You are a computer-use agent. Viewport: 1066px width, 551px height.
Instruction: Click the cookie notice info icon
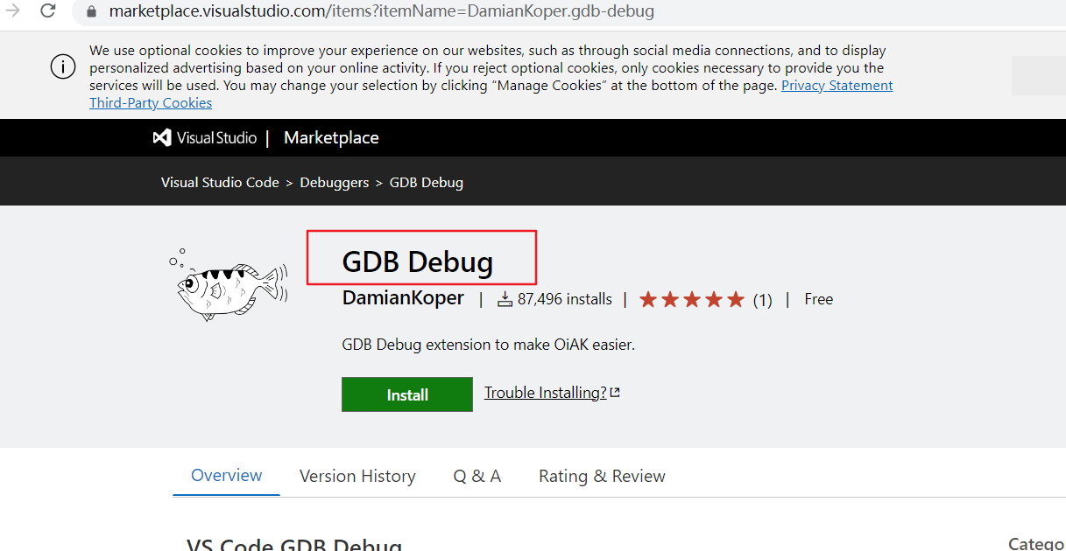click(x=63, y=66)
